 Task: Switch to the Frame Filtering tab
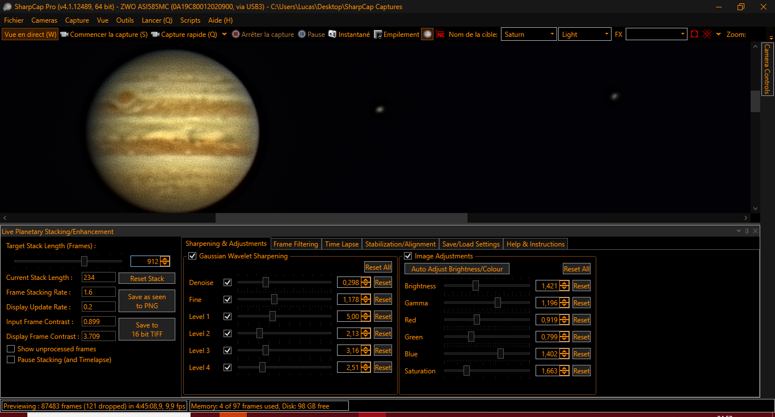[x=296, y=244]
